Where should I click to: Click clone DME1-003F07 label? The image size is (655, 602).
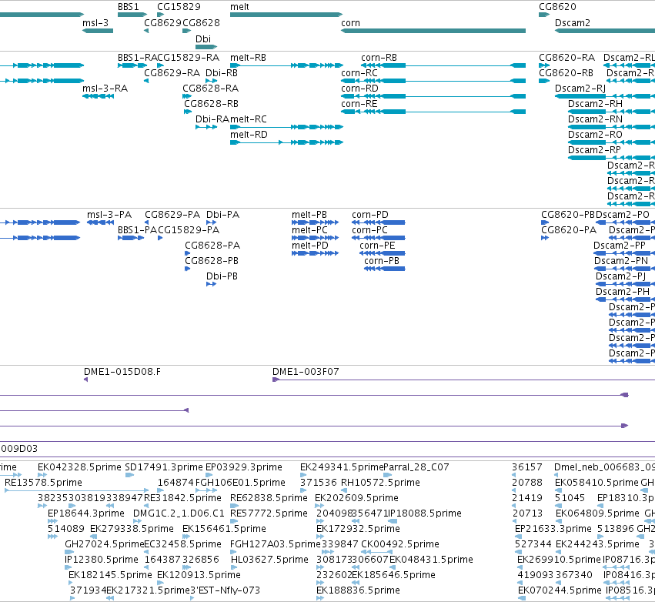point(306,372)
